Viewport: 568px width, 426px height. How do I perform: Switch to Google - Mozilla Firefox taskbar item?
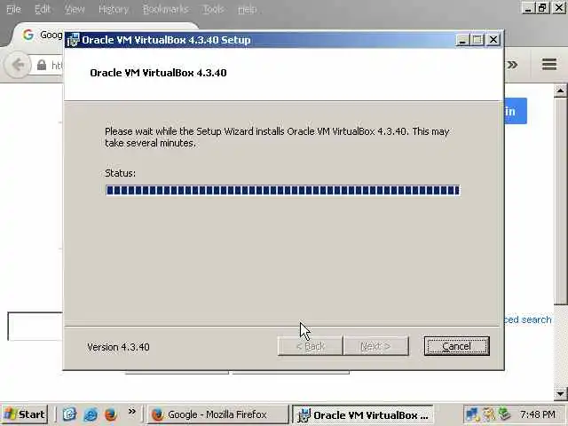click(217, 414)
